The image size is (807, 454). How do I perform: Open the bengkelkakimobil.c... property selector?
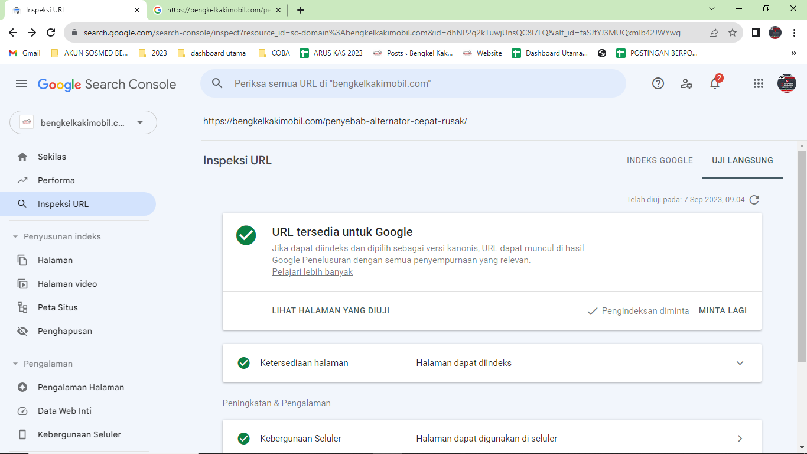click(x=83, y=122)
